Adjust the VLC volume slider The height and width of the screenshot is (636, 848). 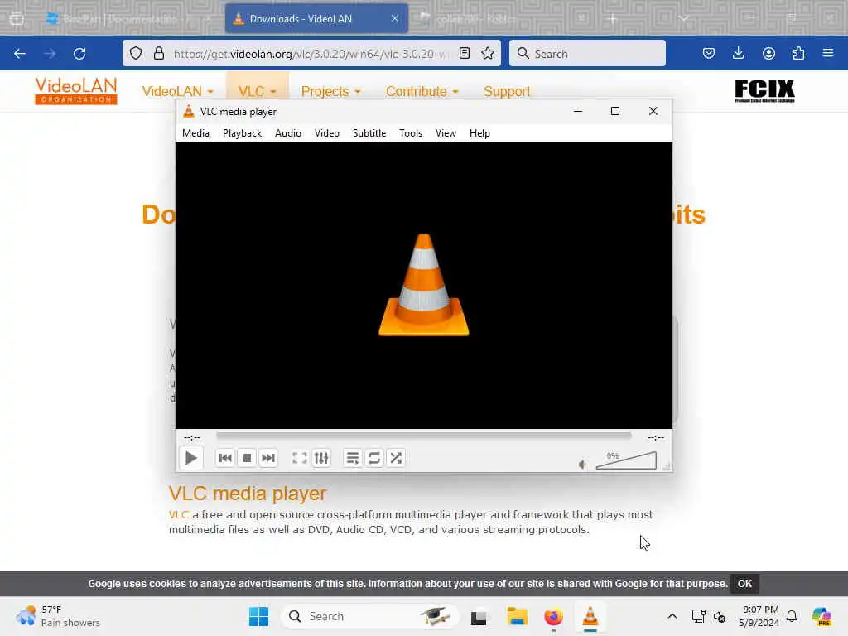click(626, 460)
